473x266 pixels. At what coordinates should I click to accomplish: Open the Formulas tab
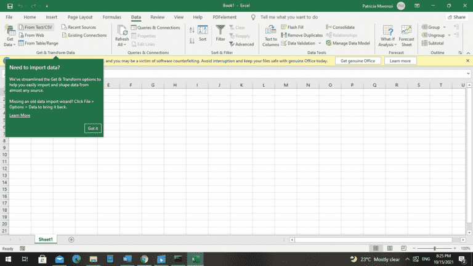[111, 17]
